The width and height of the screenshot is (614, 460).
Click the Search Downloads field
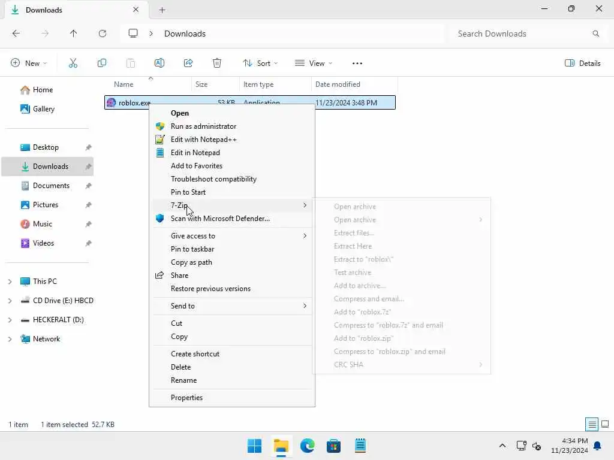pos(528,34)
